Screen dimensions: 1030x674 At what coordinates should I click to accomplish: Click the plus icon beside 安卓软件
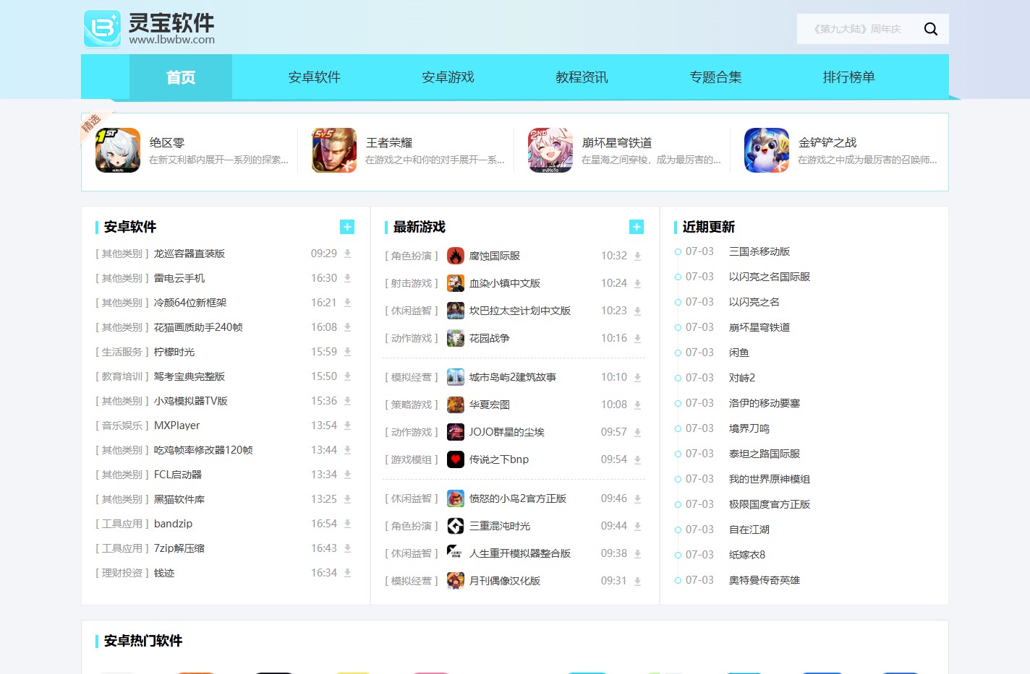347,227
